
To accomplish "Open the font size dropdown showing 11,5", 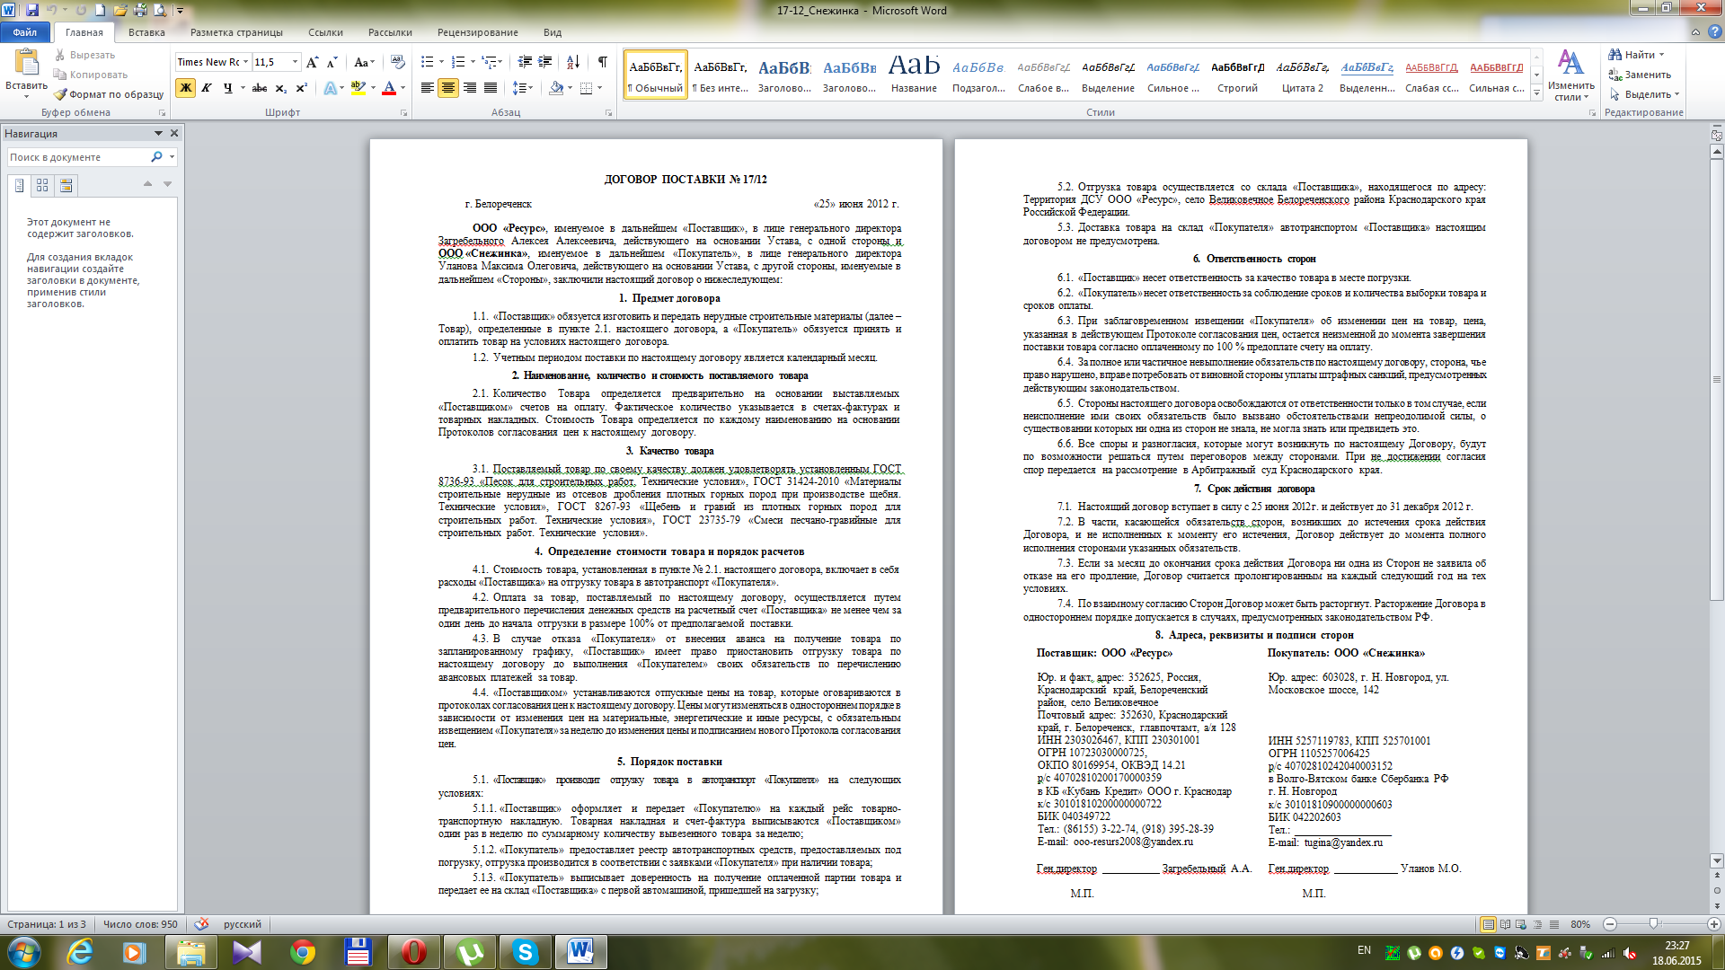I will pos(295,62).
